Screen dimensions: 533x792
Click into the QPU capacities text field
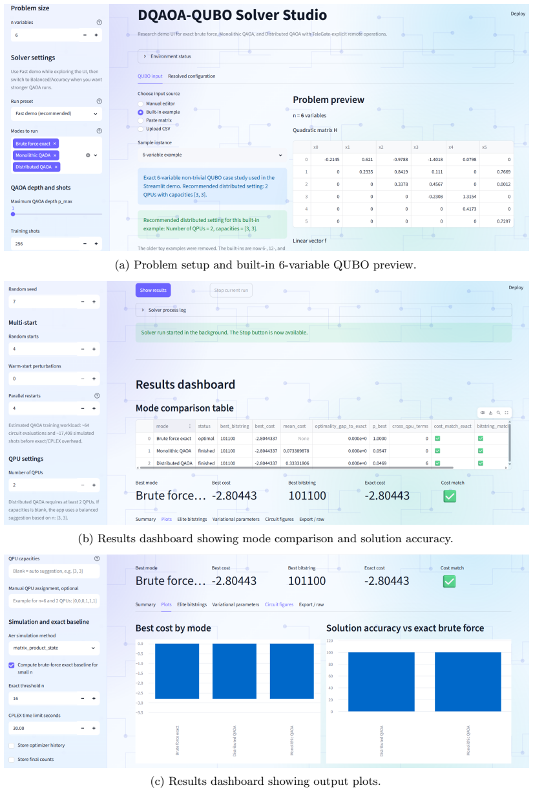(x=54, y=571)
